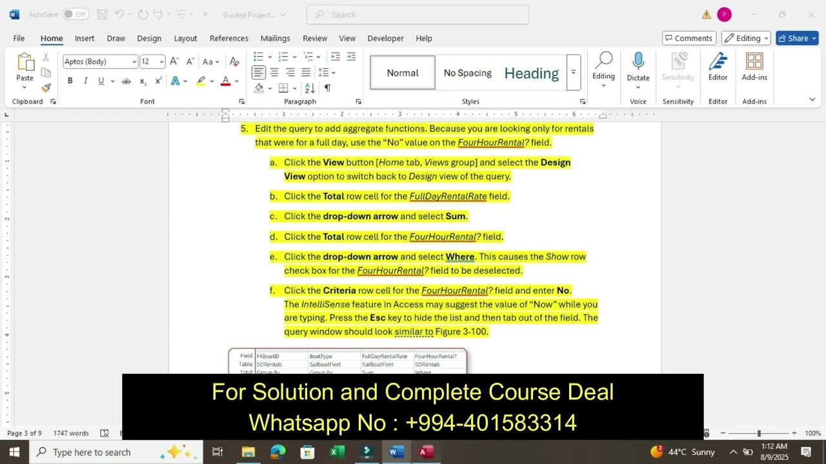Start Dictate with the microphone icon
This screenshot has height=464, width=826.
coord(638,62)
